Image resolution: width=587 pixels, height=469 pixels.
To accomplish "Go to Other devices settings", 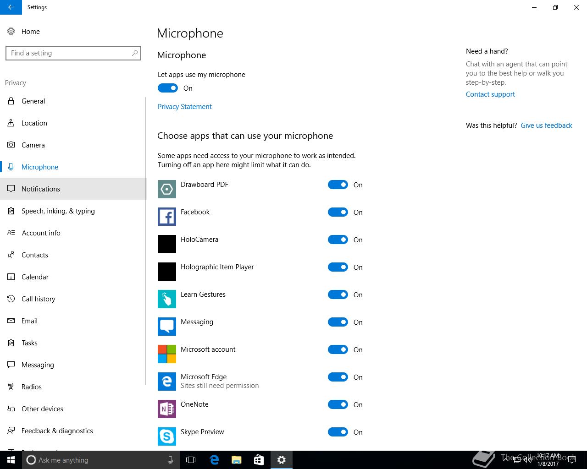I will coord(72,409).
